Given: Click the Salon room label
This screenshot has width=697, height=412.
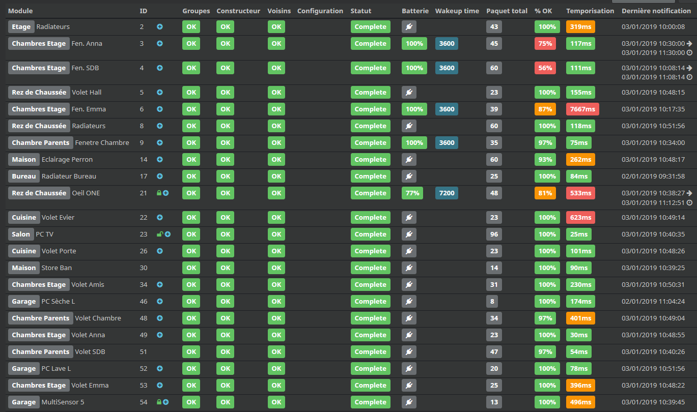Looking at the screenshot, I should (x=21, y=234).
